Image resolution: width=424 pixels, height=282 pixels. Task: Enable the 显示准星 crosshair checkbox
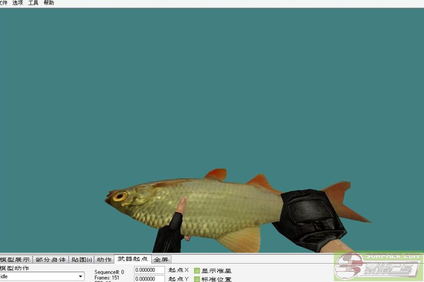[x=197, y=271]
